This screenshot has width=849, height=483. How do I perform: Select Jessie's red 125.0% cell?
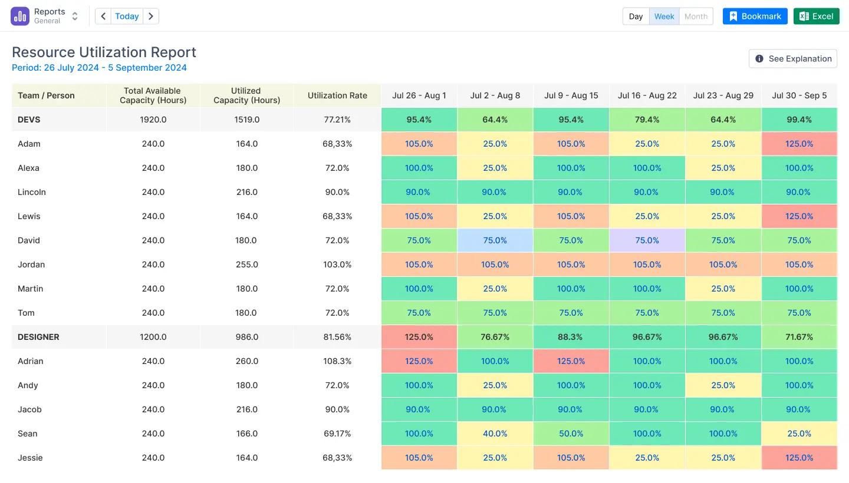click(x=799, y=458)
